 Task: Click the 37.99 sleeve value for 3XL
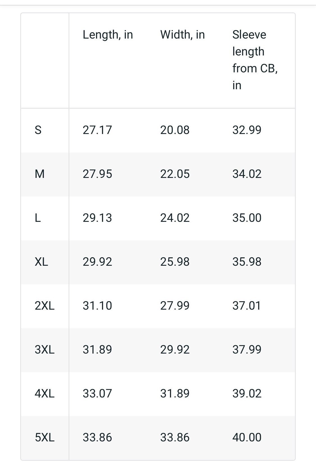[247, 350]
